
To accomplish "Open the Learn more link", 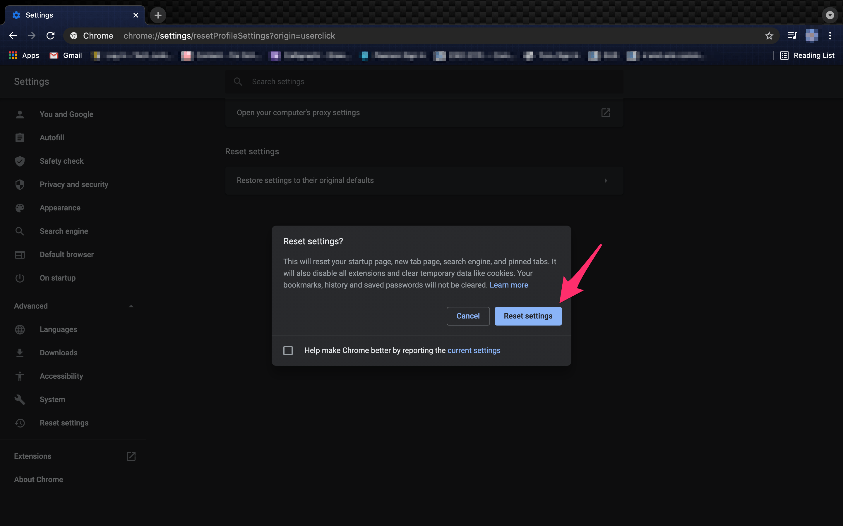I will point(509,285).
